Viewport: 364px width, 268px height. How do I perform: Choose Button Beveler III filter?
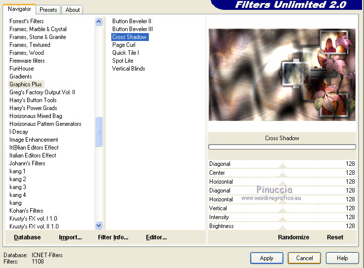pos(133,29)
